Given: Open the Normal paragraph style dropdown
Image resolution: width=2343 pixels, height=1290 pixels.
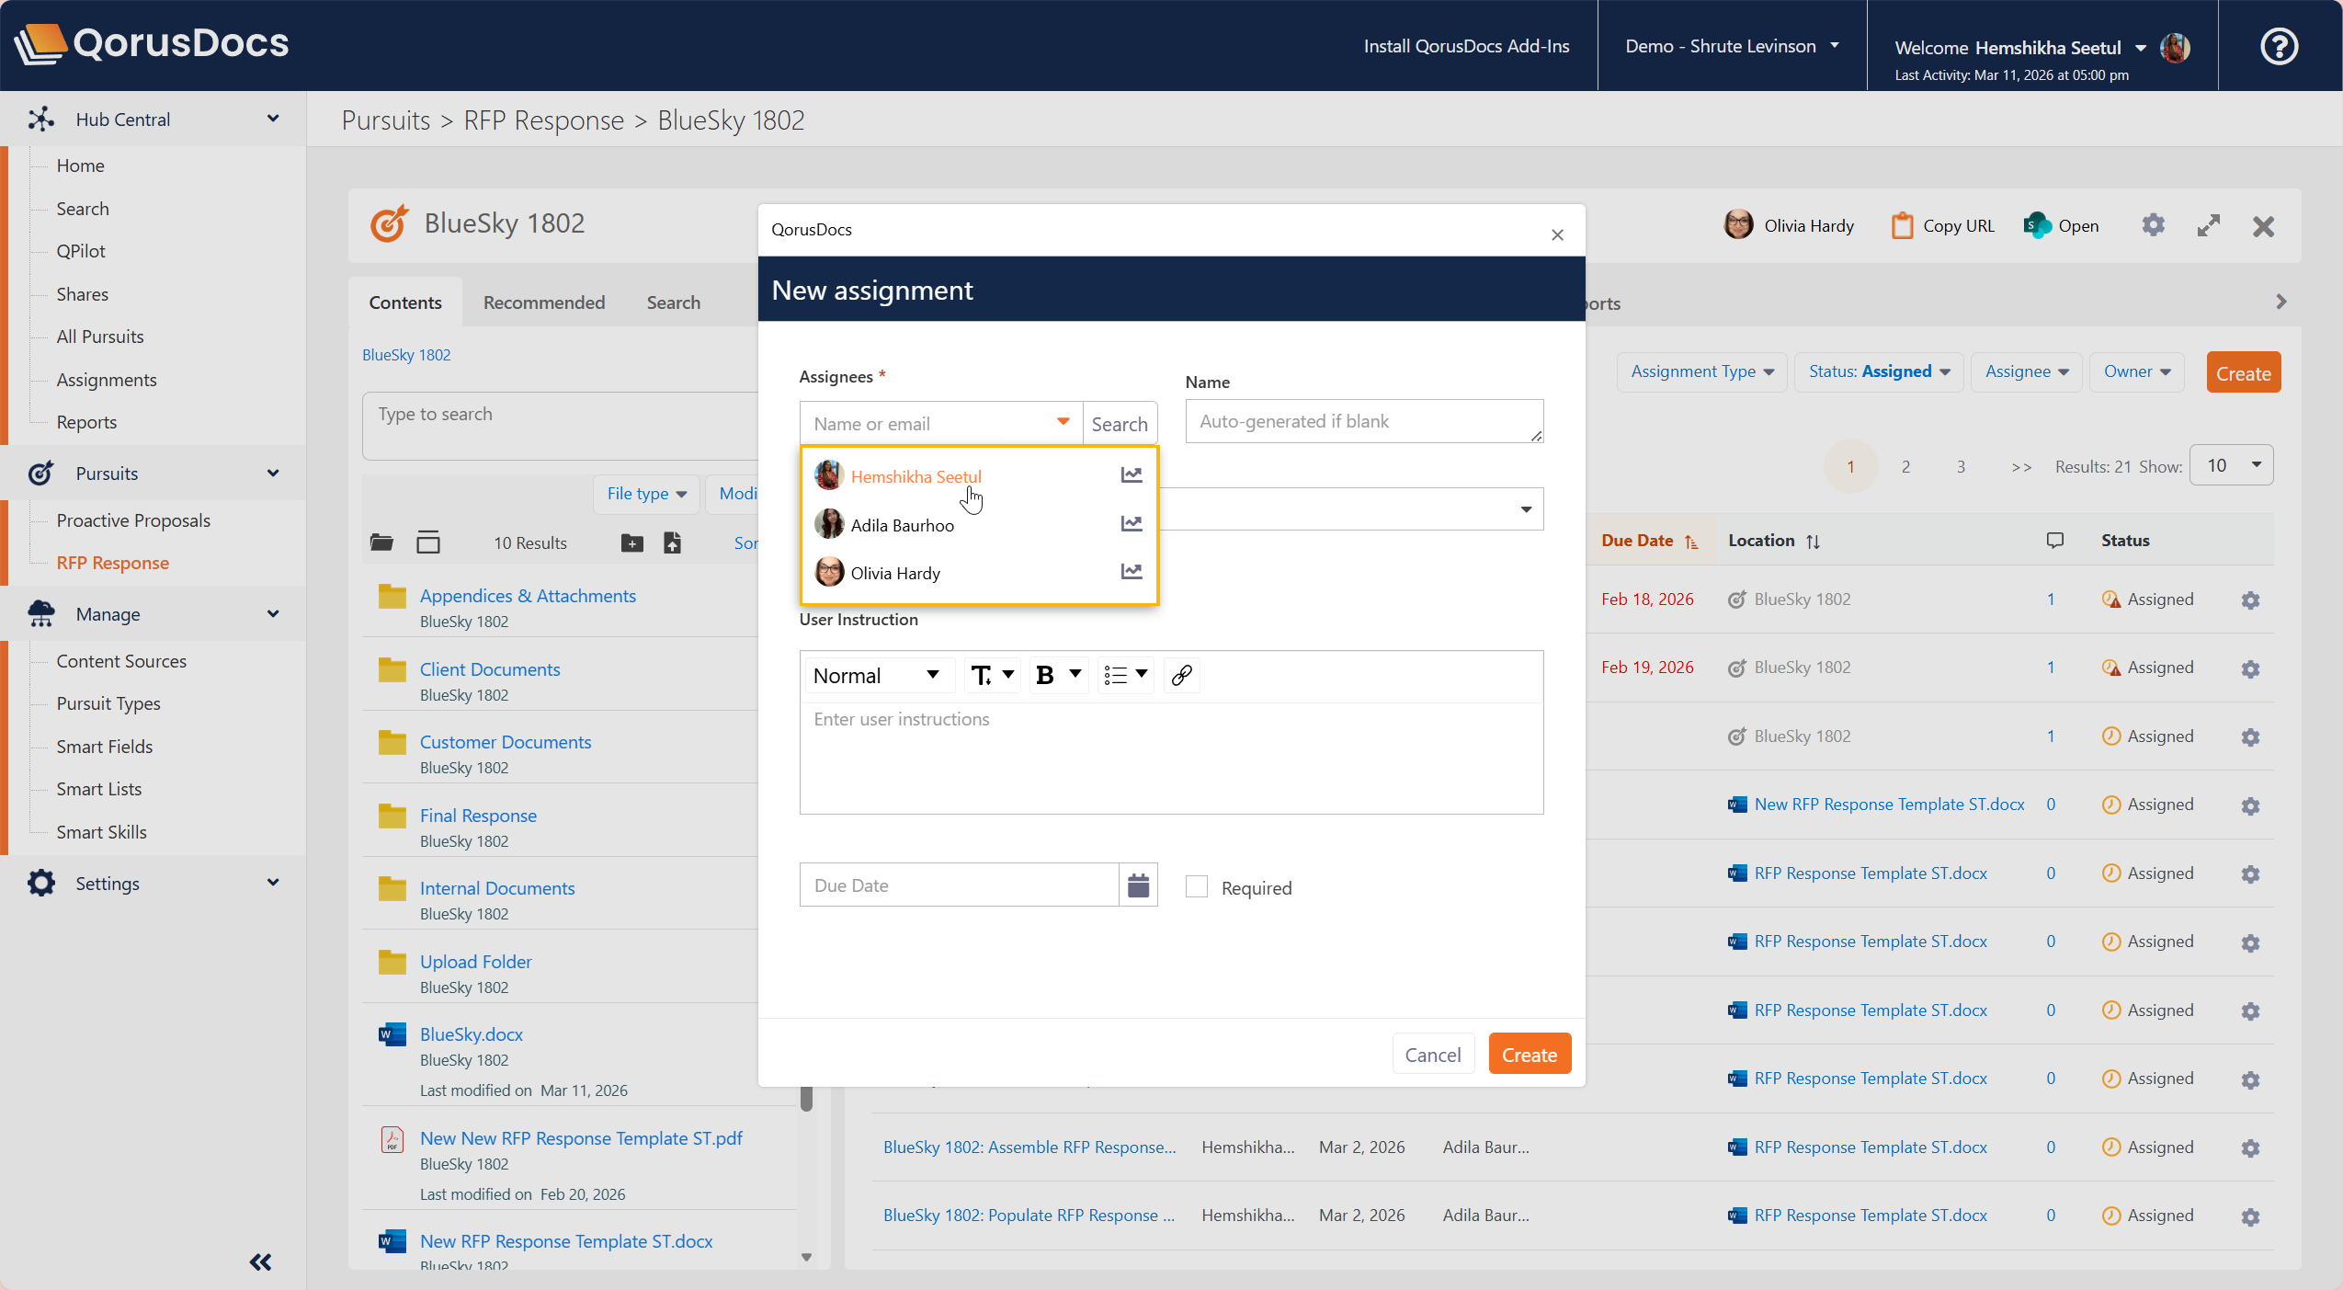Looking at the screenshot, I should 877,676.
